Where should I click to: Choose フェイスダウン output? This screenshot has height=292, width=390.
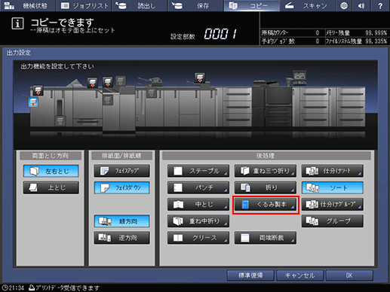122,187
